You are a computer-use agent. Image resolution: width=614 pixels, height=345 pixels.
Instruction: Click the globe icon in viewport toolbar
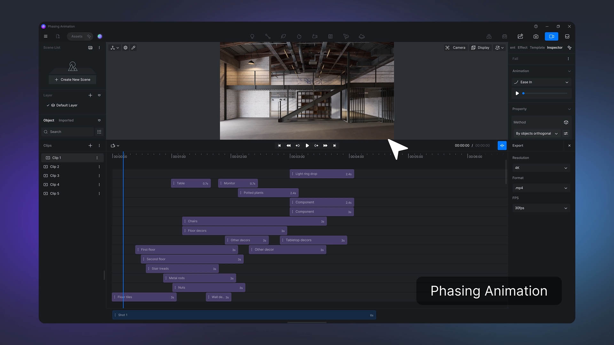click(125, 48)
